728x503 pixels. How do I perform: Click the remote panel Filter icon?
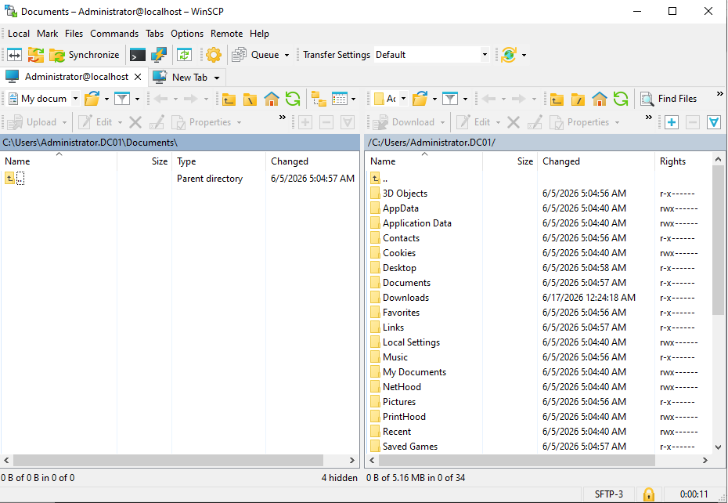450,99
